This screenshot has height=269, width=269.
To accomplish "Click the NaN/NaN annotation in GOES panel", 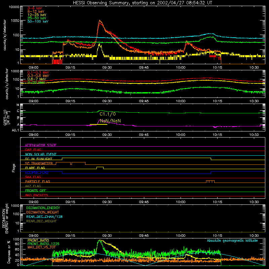I will 110,121.
